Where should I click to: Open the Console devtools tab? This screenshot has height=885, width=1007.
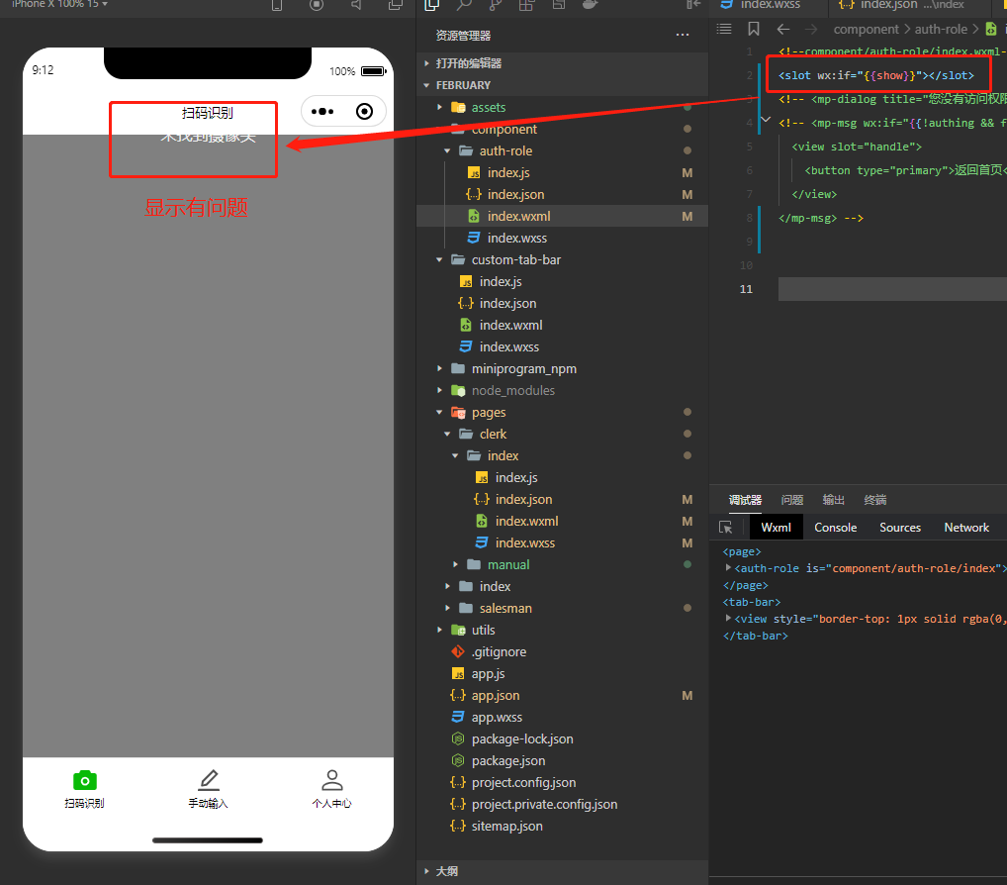click(x=836, y=527)
